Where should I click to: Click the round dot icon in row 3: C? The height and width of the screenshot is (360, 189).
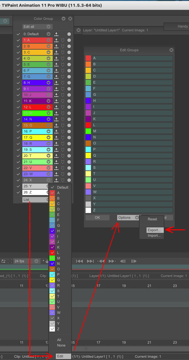tap(69, 52)
